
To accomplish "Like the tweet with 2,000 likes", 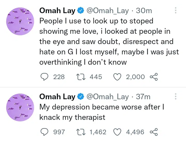I will tap(118, 77).
